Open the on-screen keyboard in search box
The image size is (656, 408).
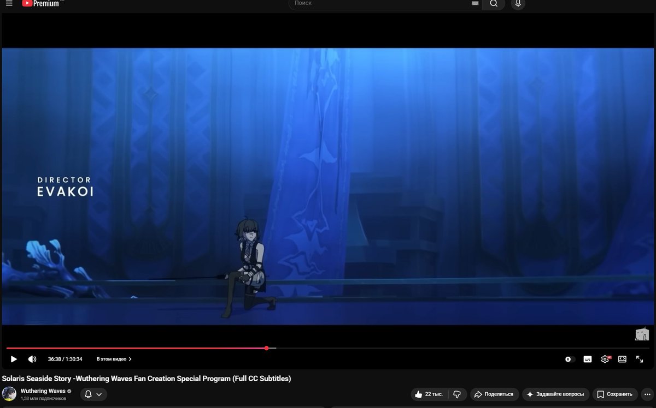tap(475, 3)
